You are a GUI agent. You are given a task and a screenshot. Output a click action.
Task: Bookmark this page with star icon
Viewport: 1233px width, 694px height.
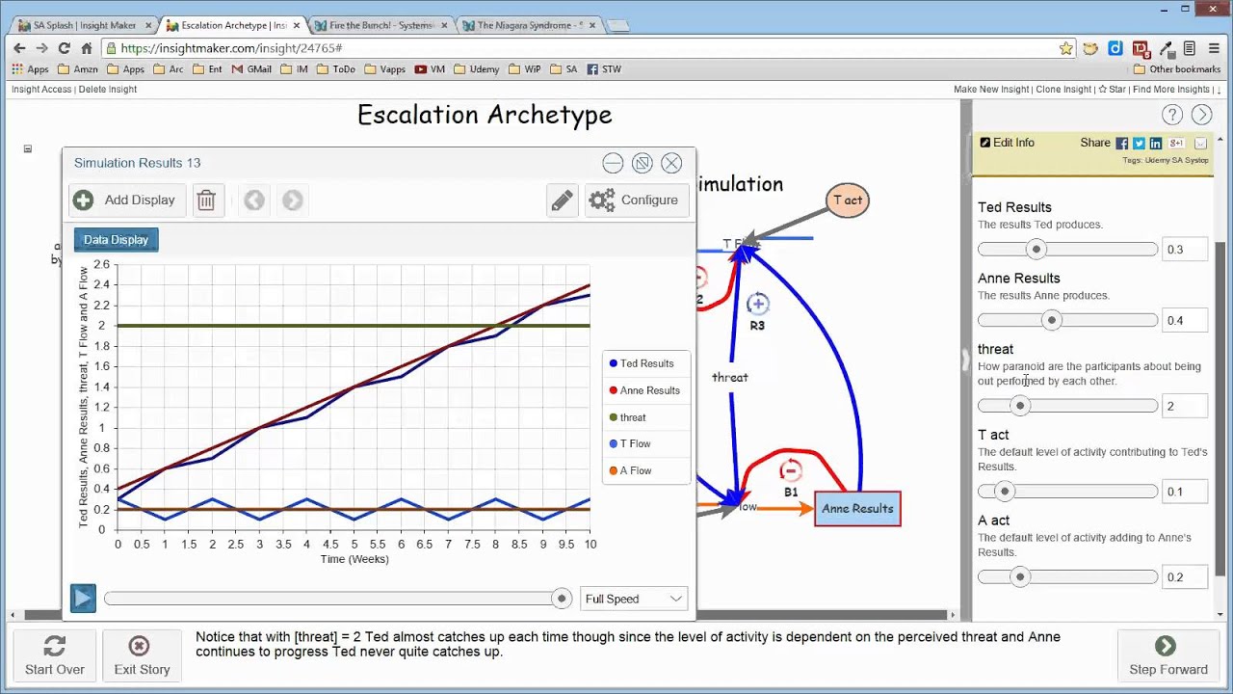click(x=1065, y=47)
